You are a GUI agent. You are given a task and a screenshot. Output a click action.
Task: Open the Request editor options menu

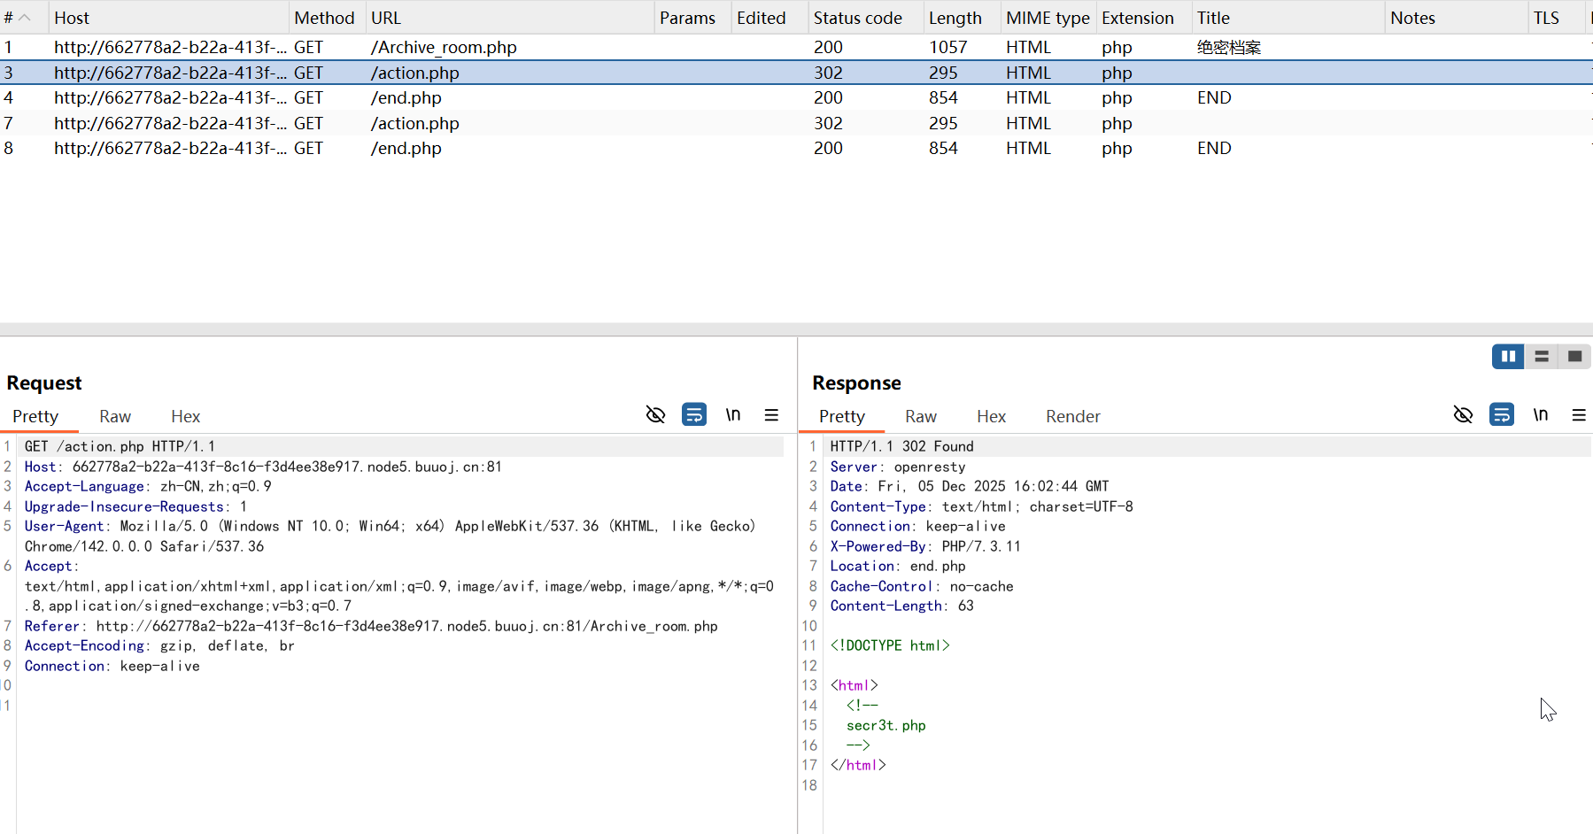pyautogui.click(x=771, y=414)
